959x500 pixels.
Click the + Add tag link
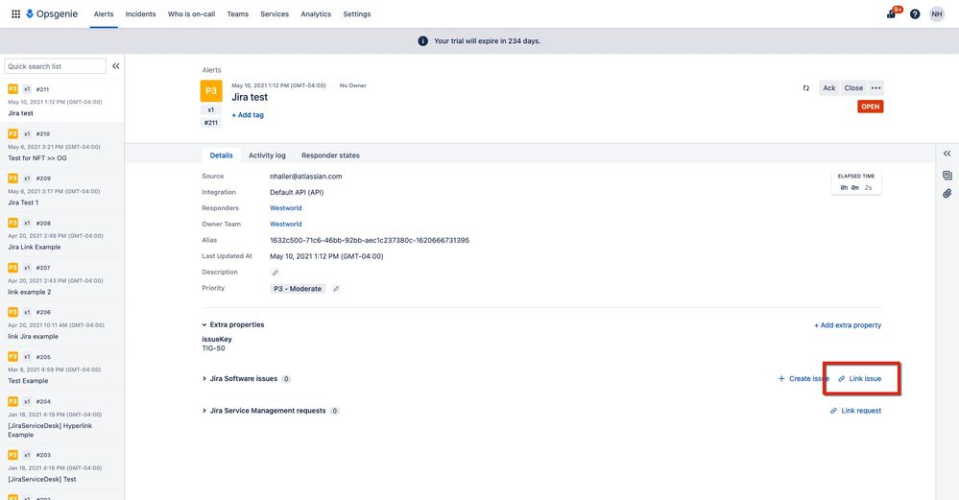[x=248, y=115]
